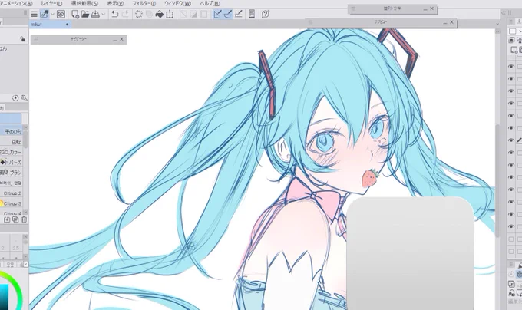Expand the arrow beside the Save icon

[x=103, y=15]
